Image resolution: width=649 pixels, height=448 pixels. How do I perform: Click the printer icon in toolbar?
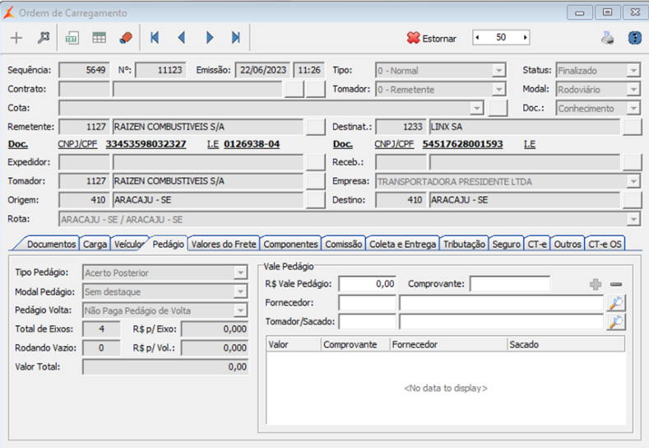(x=607, y=38)
